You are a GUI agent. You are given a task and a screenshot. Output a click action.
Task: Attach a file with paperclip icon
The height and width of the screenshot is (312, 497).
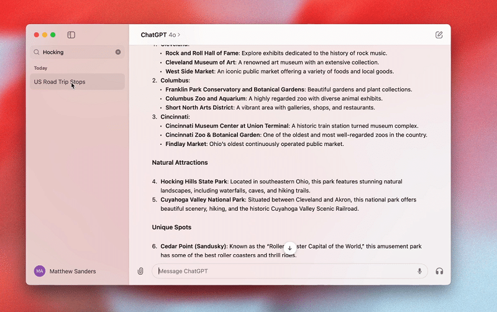(x=140, y=271)
